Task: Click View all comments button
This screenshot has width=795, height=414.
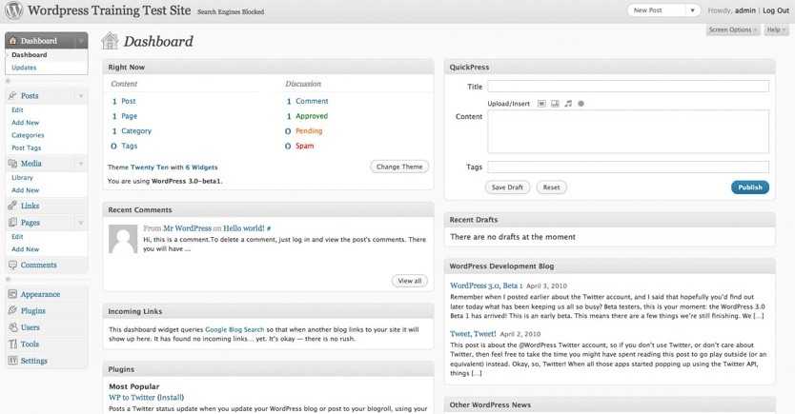Action: (410, 281)
